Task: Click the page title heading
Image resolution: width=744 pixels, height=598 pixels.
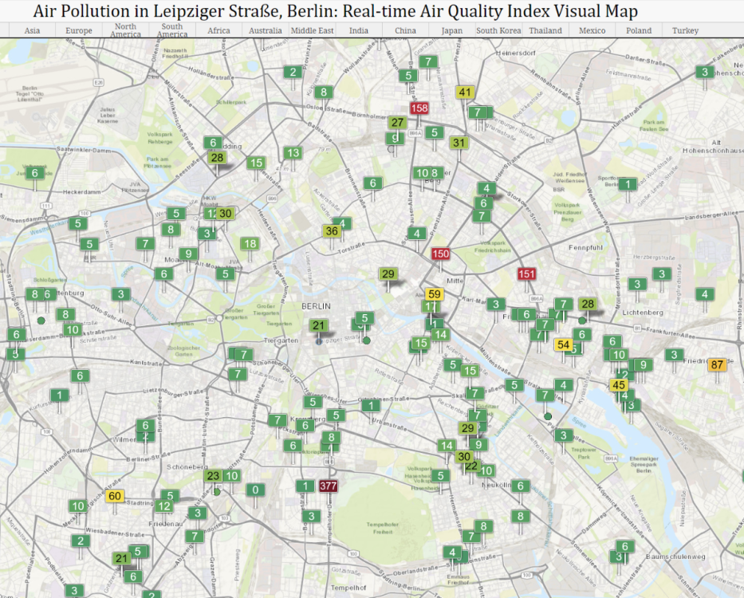Action: coord(335,11)
